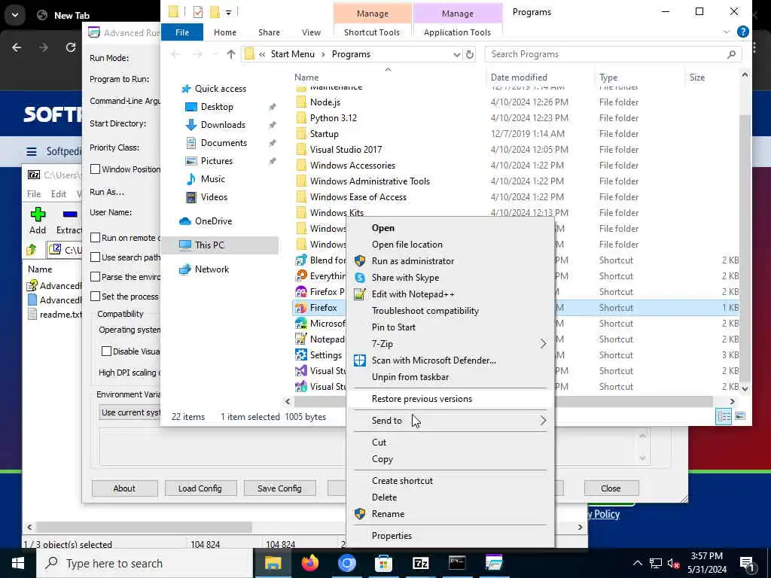
Task: Click the browser back arrow
Action: point(17,47)
